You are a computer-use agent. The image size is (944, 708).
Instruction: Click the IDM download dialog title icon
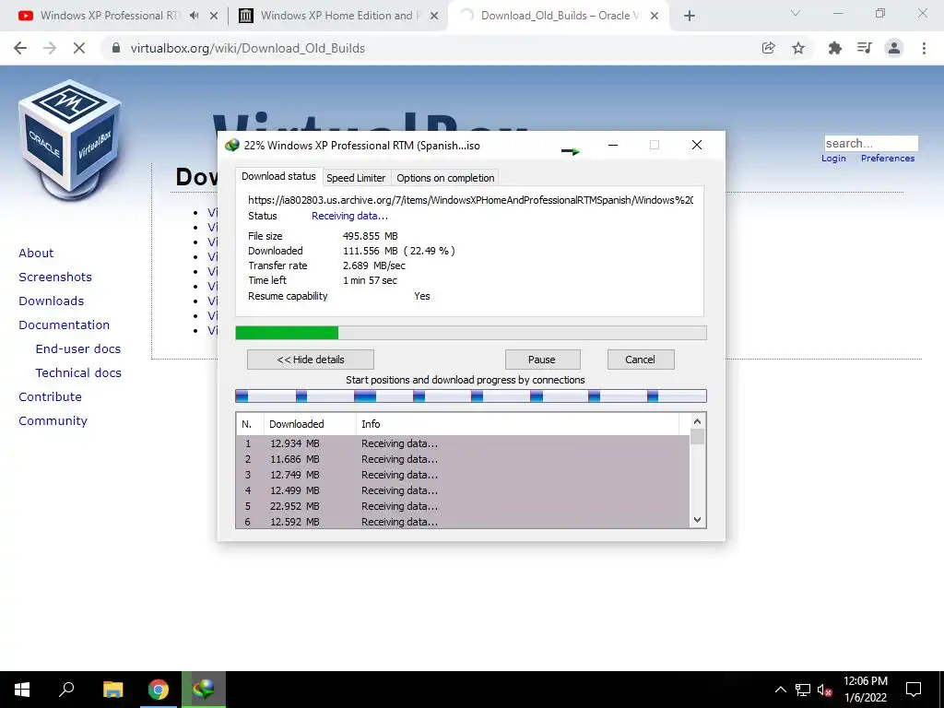(x=231, y=145)
